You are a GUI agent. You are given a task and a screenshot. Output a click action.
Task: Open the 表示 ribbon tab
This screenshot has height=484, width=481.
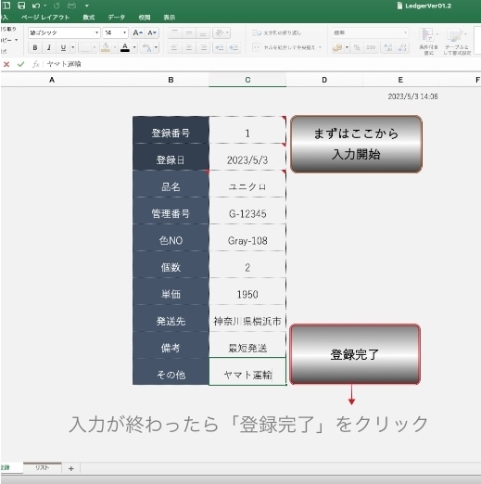(170, 18)
